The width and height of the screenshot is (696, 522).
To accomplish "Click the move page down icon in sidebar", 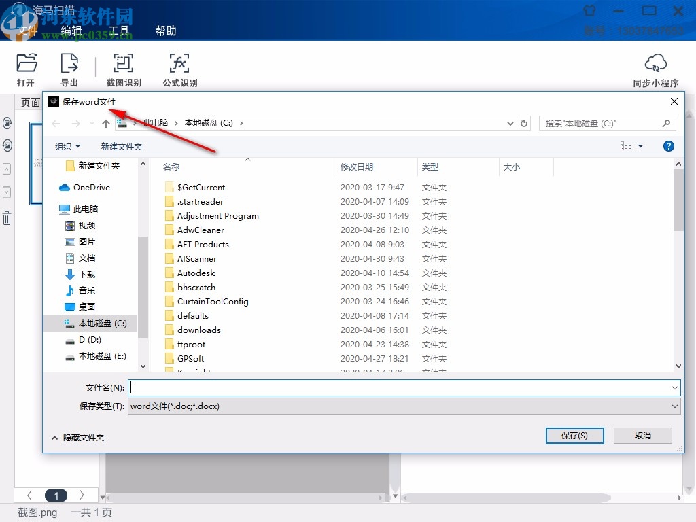I will click(x=7, y=192).
